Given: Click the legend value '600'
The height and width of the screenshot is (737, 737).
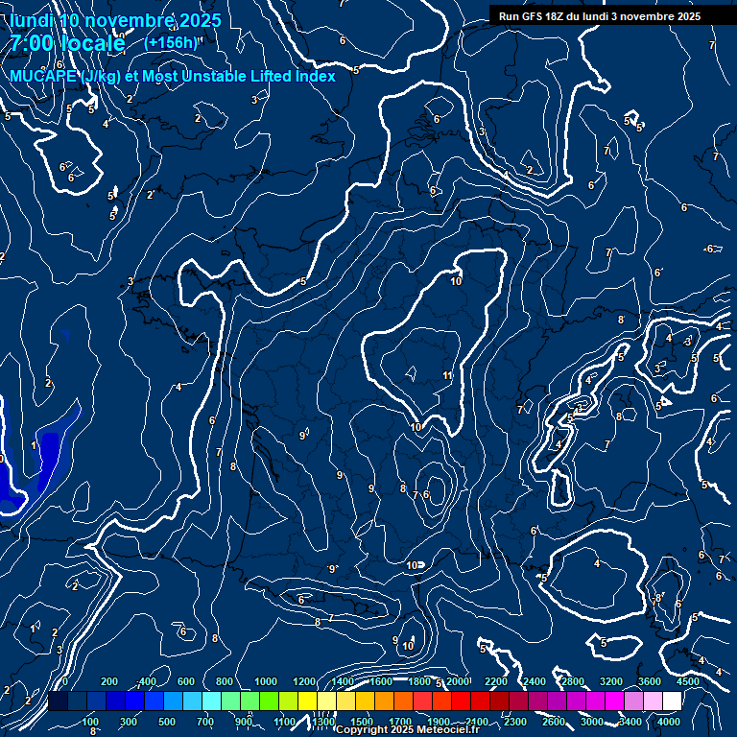Looking at the screenshot, I should [x=185, y=681].
